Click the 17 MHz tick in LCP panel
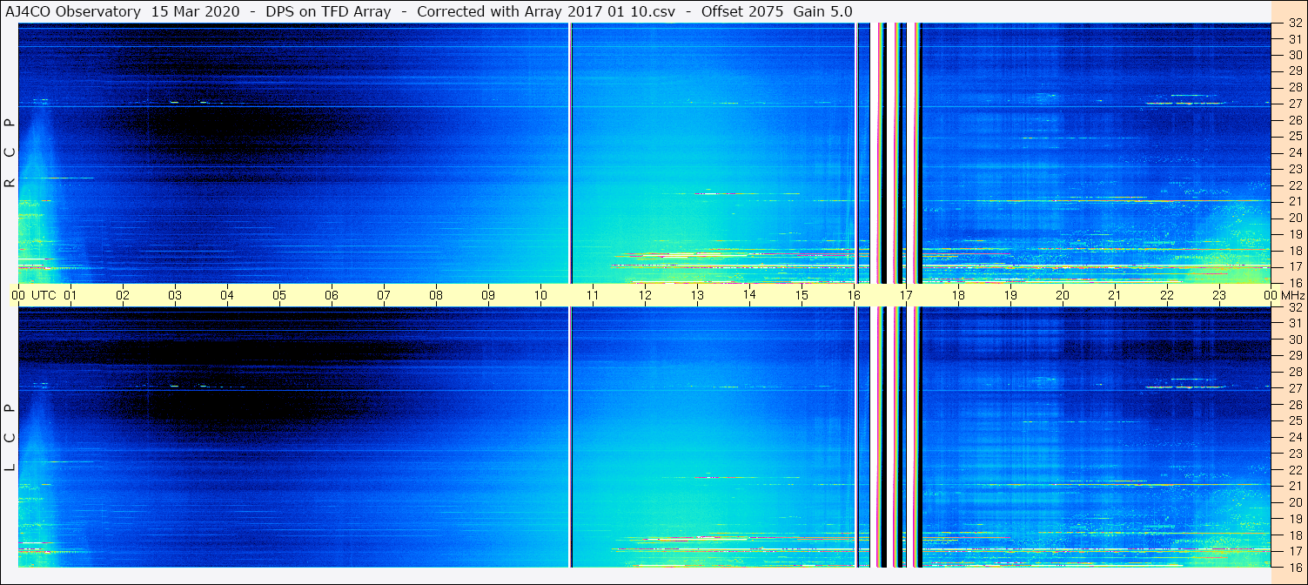Viewport: 1308px width, 585px height. [1294, 550]
